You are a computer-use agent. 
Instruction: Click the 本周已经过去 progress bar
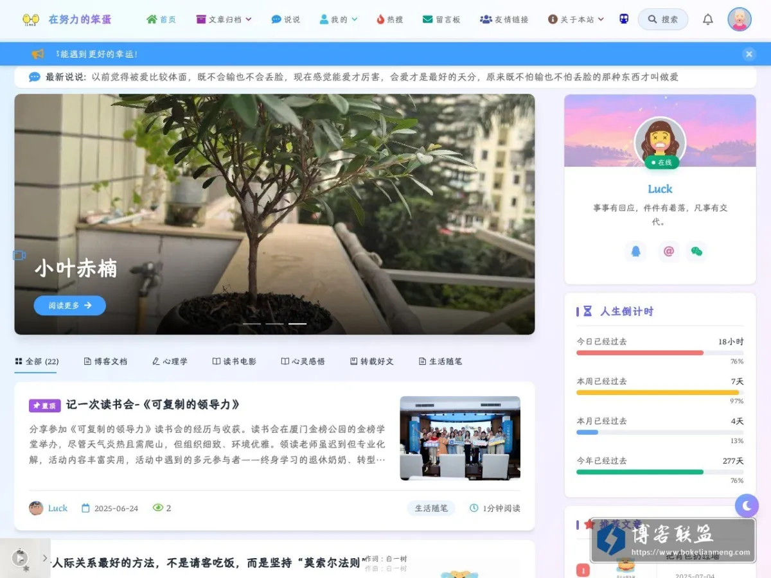tap(660, 392)
